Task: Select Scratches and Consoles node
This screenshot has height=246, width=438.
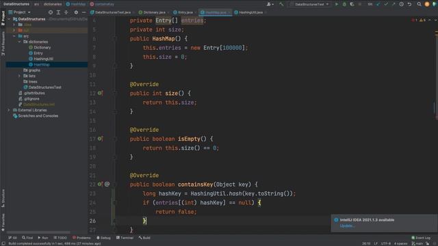Action: click(x=38, y=115)
